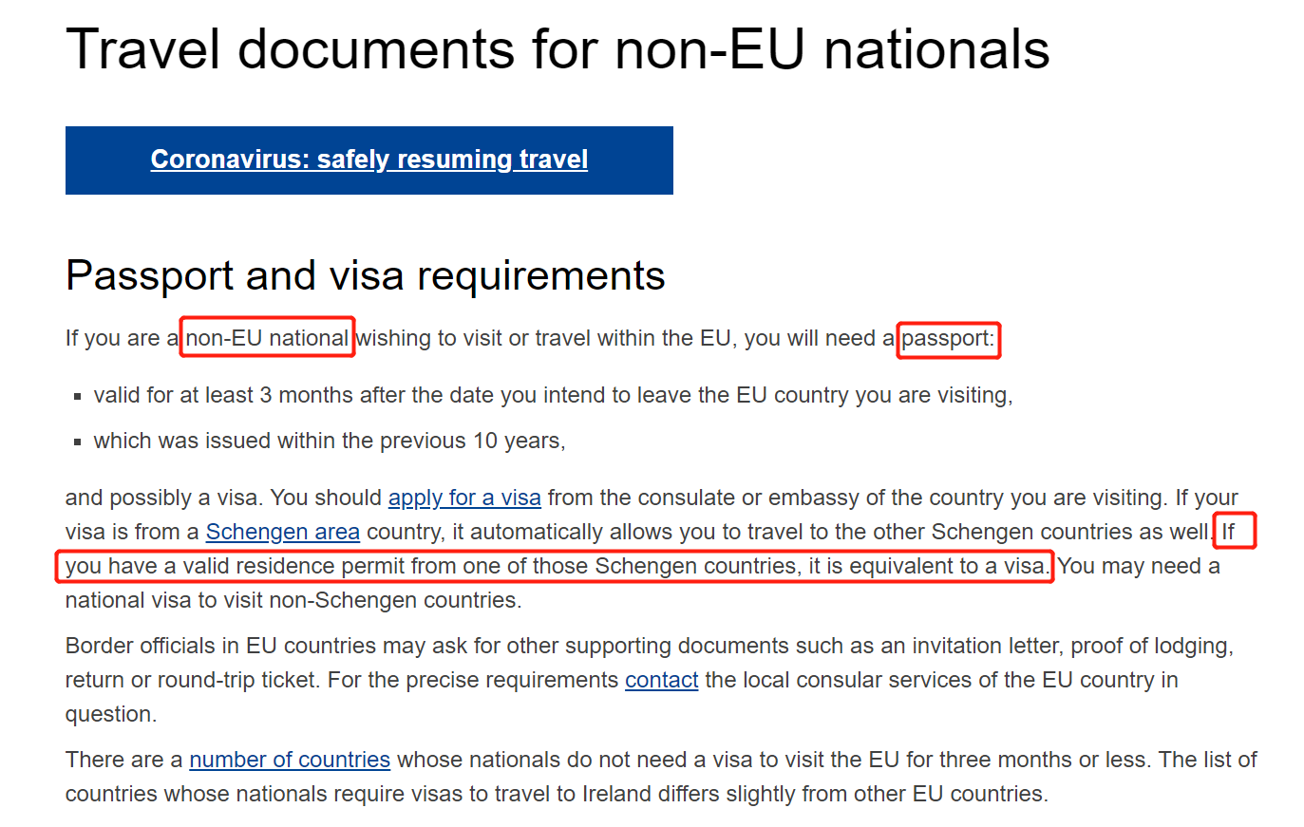Click the Passport and visa requirements heading
This screenshot has height=827, width=1304.
365,276
